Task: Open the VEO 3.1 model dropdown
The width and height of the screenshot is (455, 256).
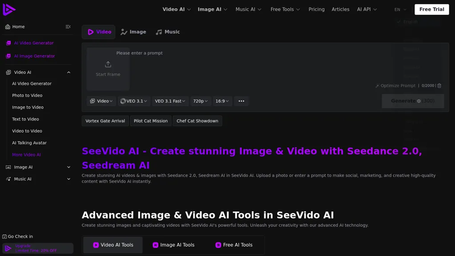Action: point(134,101)
